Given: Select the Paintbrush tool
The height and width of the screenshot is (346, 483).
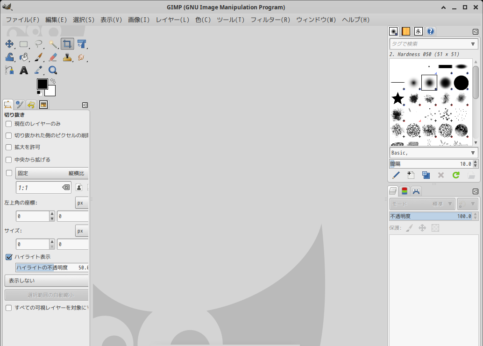Looking at the screenshot, I should point(38,57).
